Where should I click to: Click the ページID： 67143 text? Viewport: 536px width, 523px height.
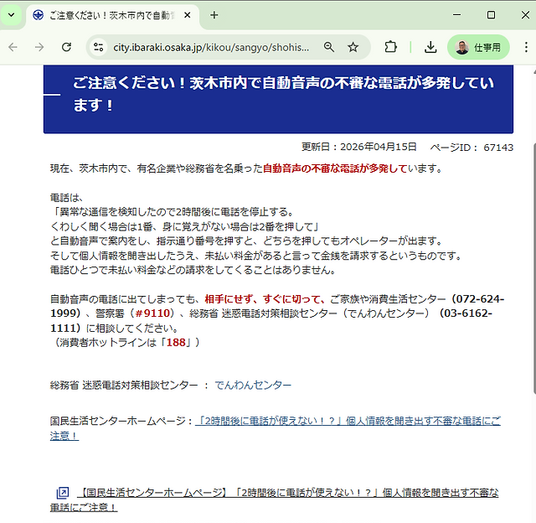pos(472,148)
